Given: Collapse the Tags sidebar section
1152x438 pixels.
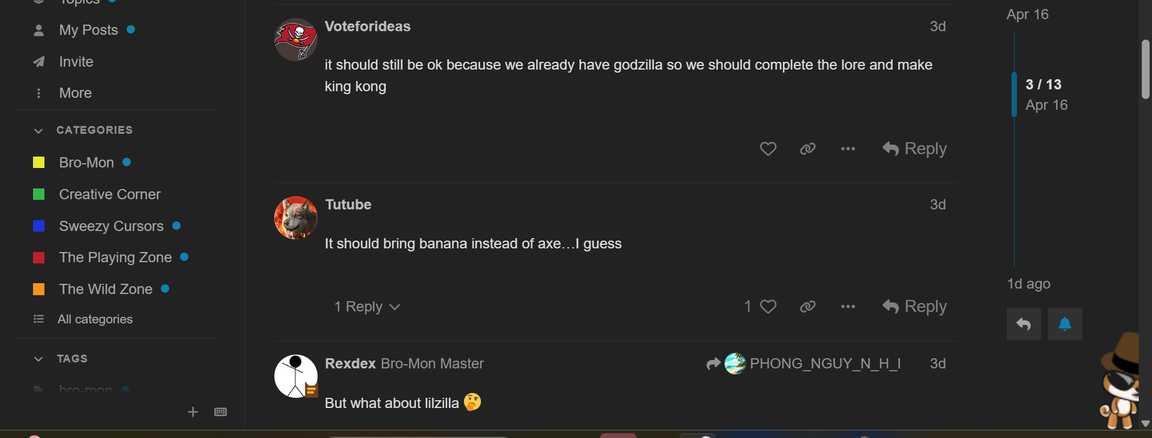Looking at the screenshot, I should click(38, 359).
